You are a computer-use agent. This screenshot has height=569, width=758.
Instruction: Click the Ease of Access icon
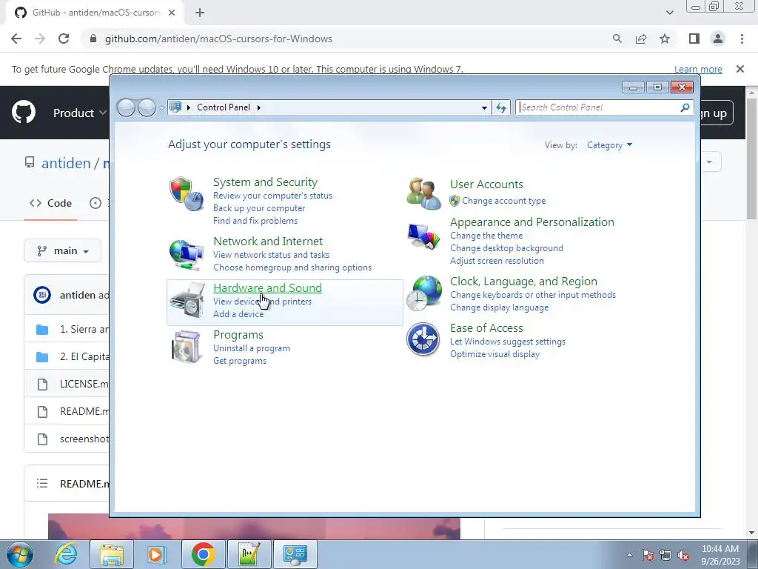tap(423, 339)
